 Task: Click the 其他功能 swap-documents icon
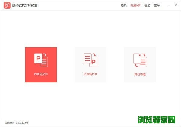click(140, 60)
